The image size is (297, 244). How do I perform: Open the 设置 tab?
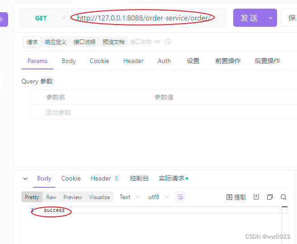tap(193, 61)
